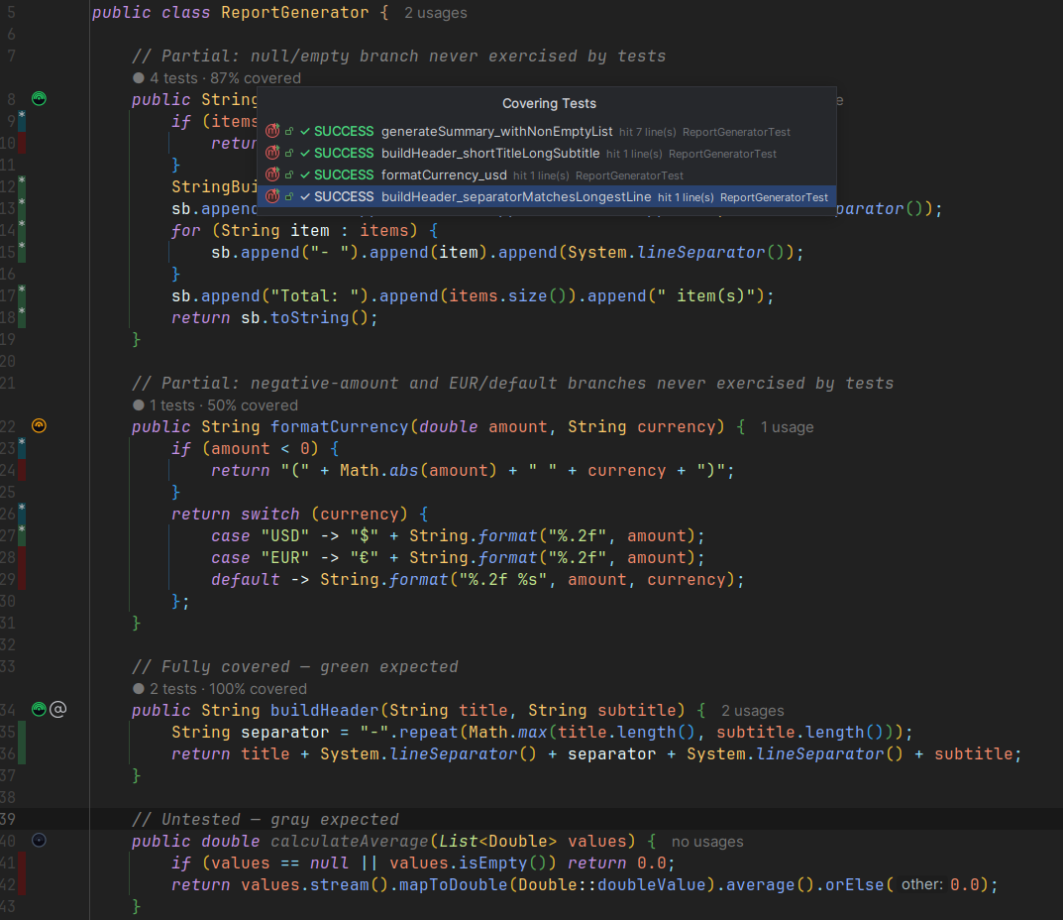The height and width of the screenshot is (920, 1063).
Task: Click the test icon of buildHeader_shortTitleLongSubtitle row
Action: (272, 153)
